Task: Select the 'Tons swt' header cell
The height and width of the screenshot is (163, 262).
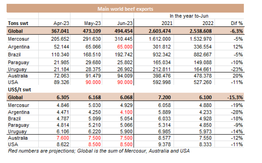Action: [x=18, y=24]
